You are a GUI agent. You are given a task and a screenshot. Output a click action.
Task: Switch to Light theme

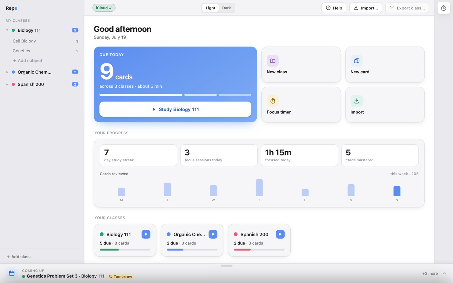click(210, 8)
